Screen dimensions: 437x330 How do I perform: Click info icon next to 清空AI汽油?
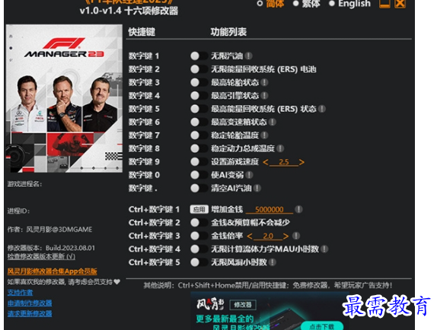tap(257, 188)
